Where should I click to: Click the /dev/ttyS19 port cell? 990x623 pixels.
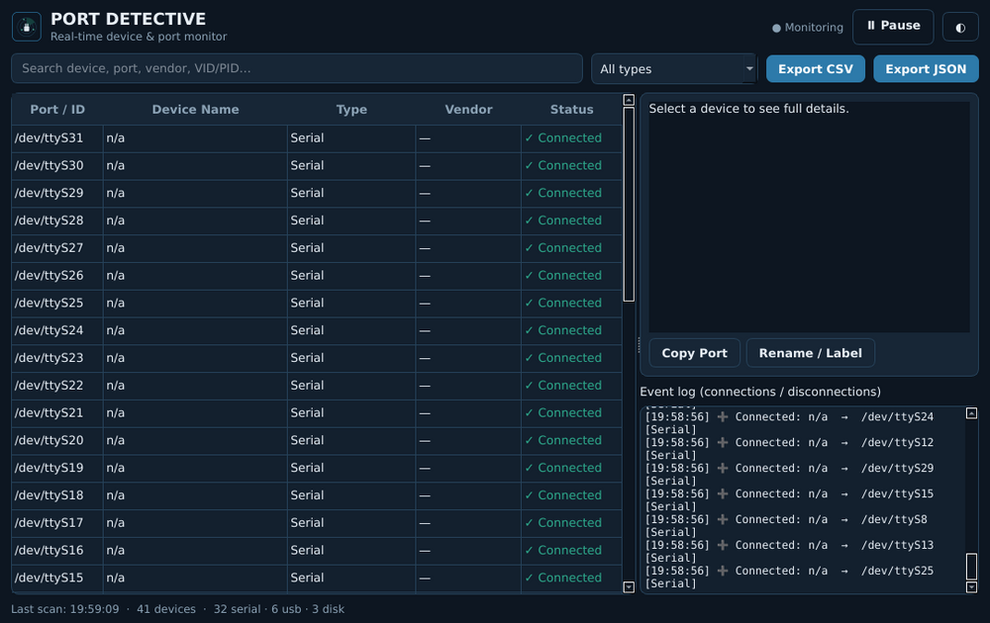tap(56, 468)
